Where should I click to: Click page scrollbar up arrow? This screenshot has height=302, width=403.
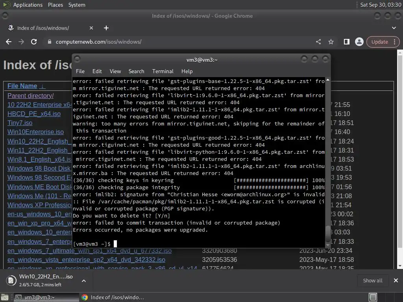400,52
